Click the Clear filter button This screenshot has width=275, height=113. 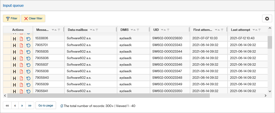33,19
